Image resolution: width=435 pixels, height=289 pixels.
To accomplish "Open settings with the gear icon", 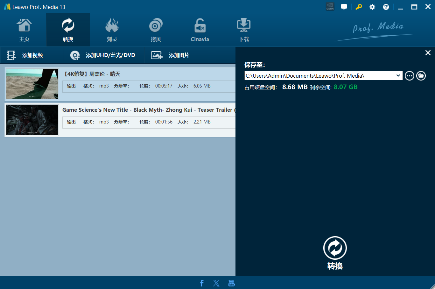I will (372, 7).
